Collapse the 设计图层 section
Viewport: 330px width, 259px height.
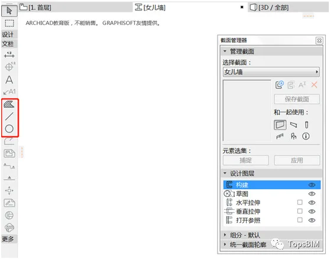tap(225, 173)
